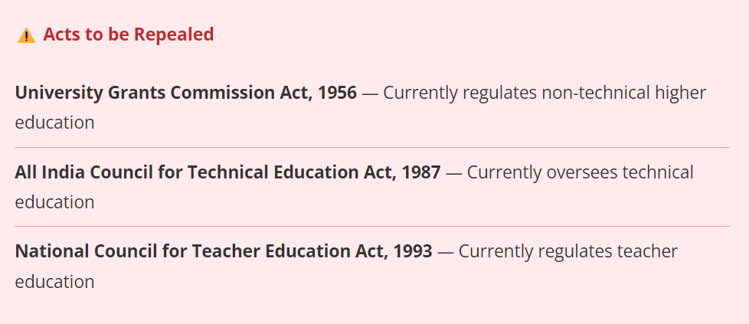This screenshot has height=324, width=749.
Task: Click the yellow warning triangle icon
Action: [x=27, y=35]
